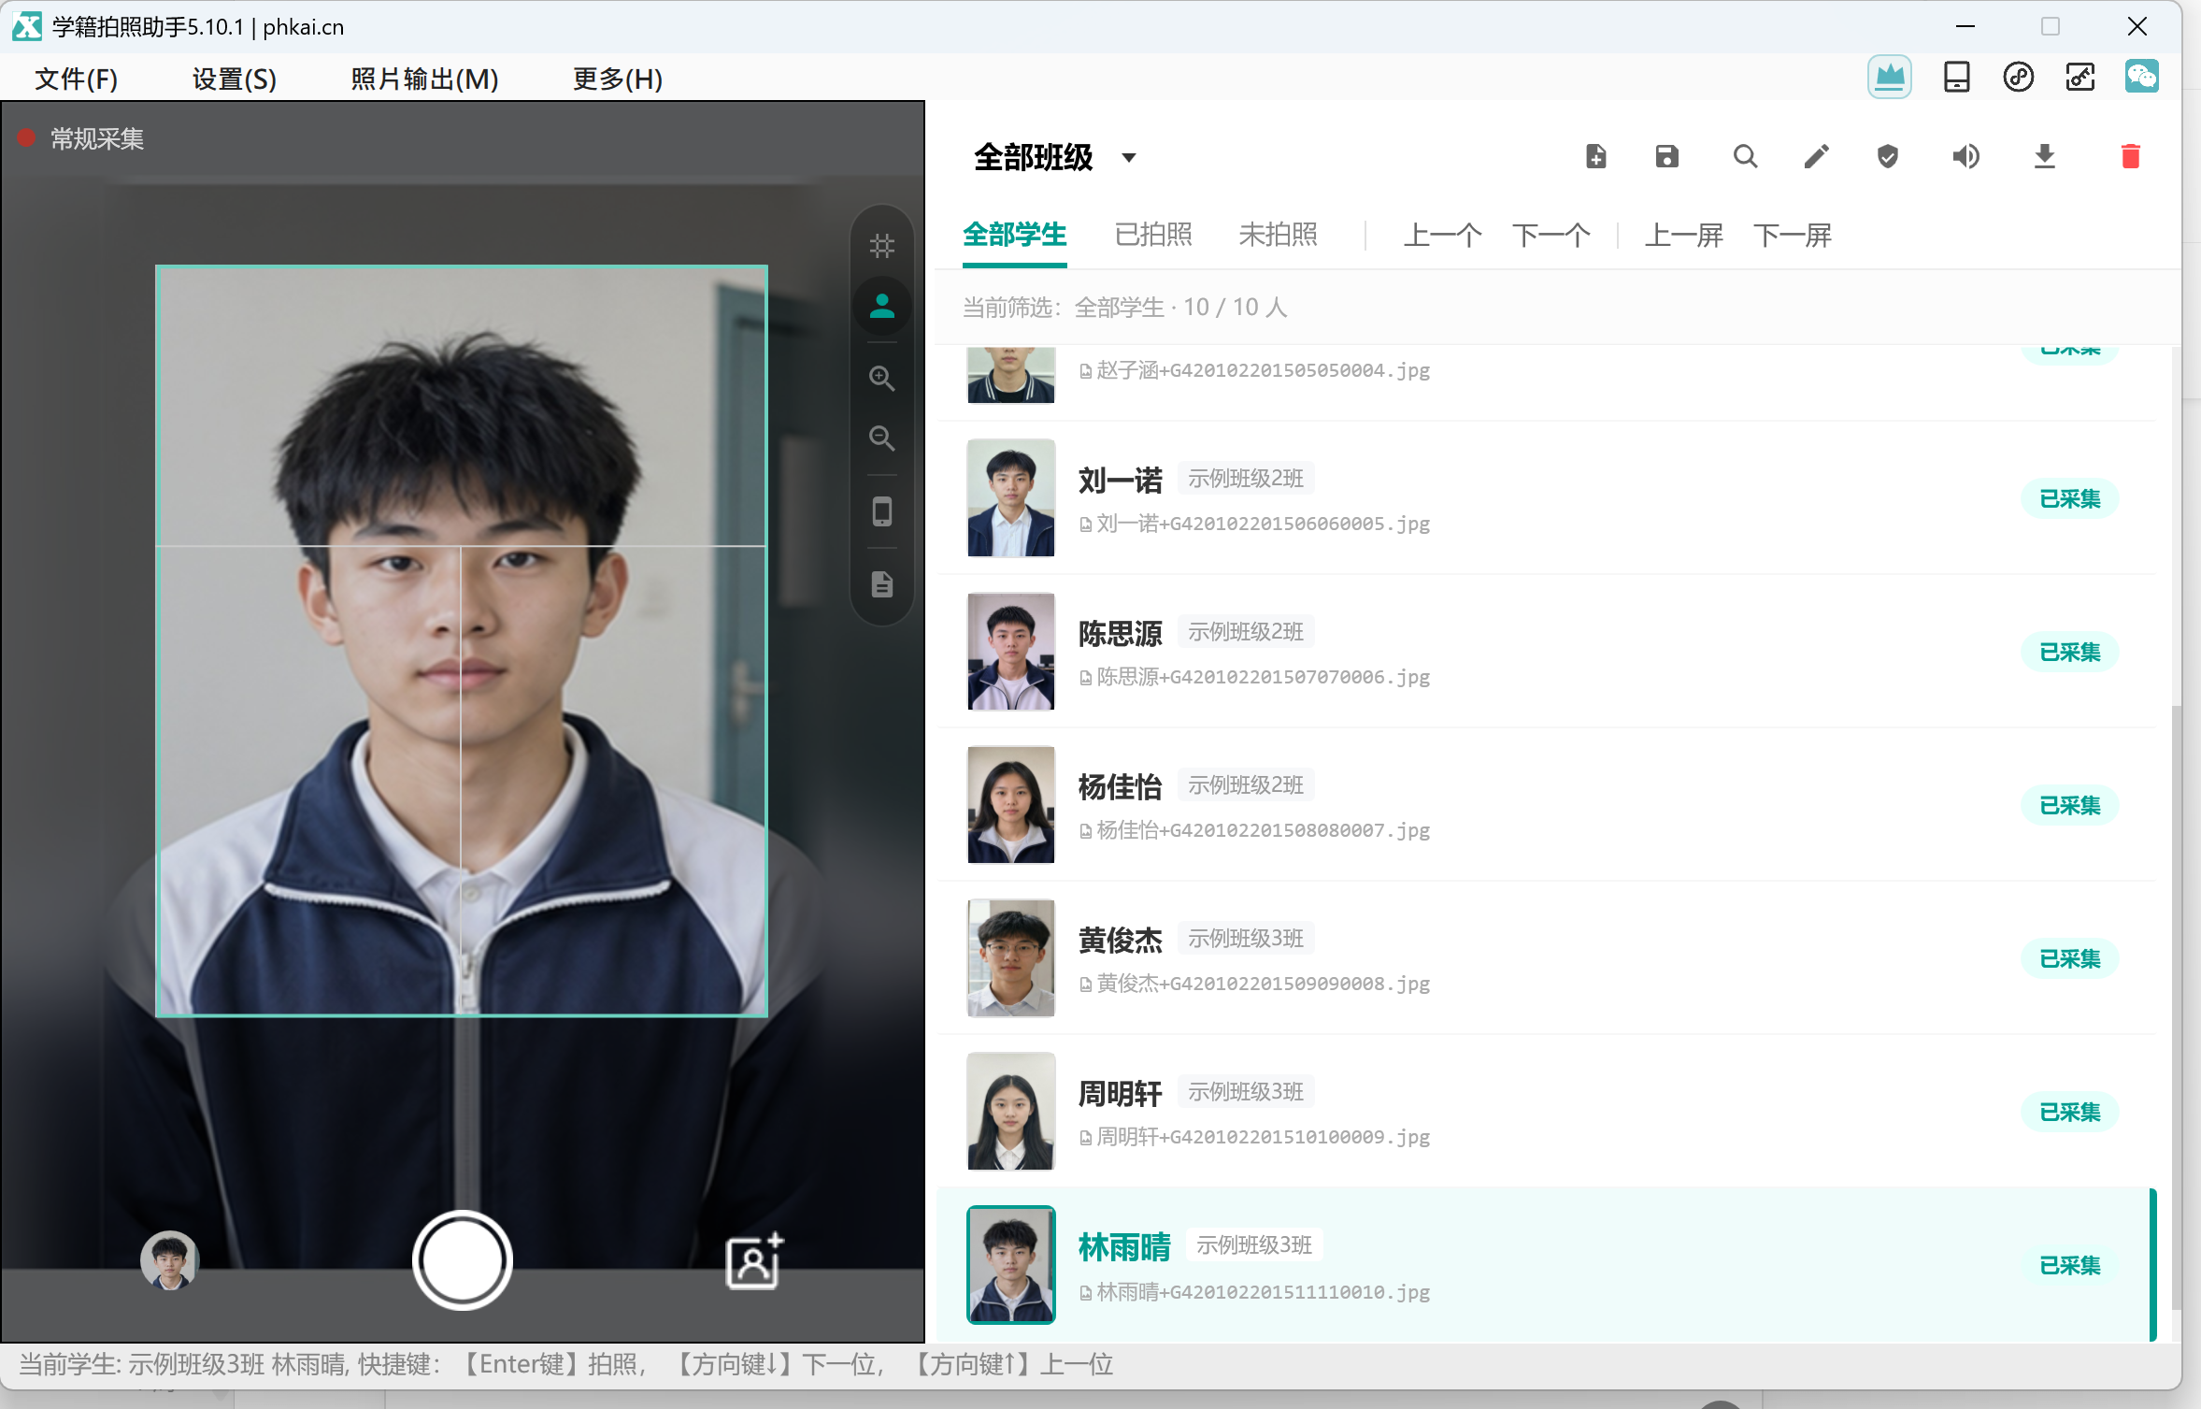
Task: Click 杨佳怡's photo thumbnail
Action: tap(1010, 804)
